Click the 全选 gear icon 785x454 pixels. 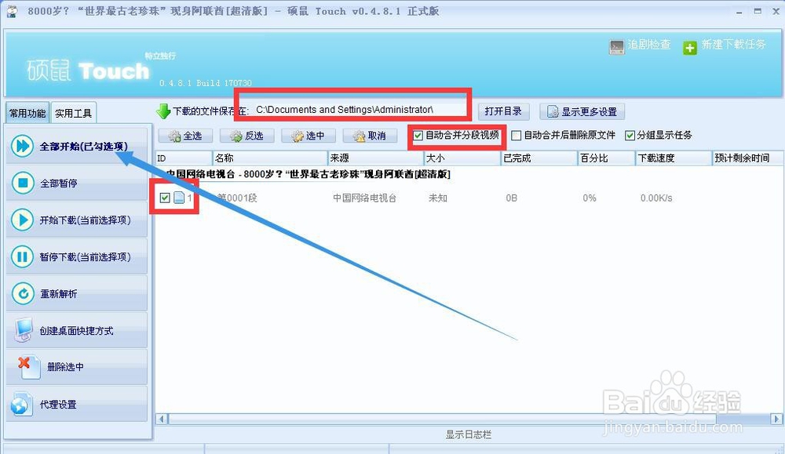tap(175, 136)
